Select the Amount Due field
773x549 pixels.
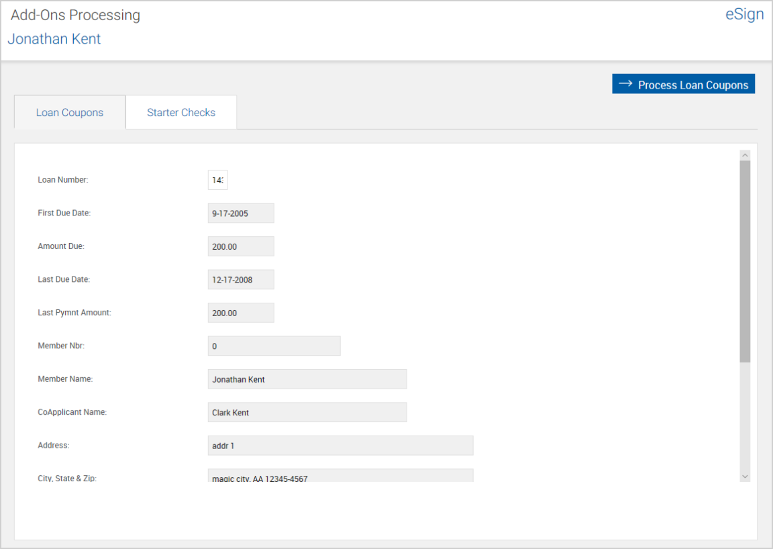(x=241, y=246)
